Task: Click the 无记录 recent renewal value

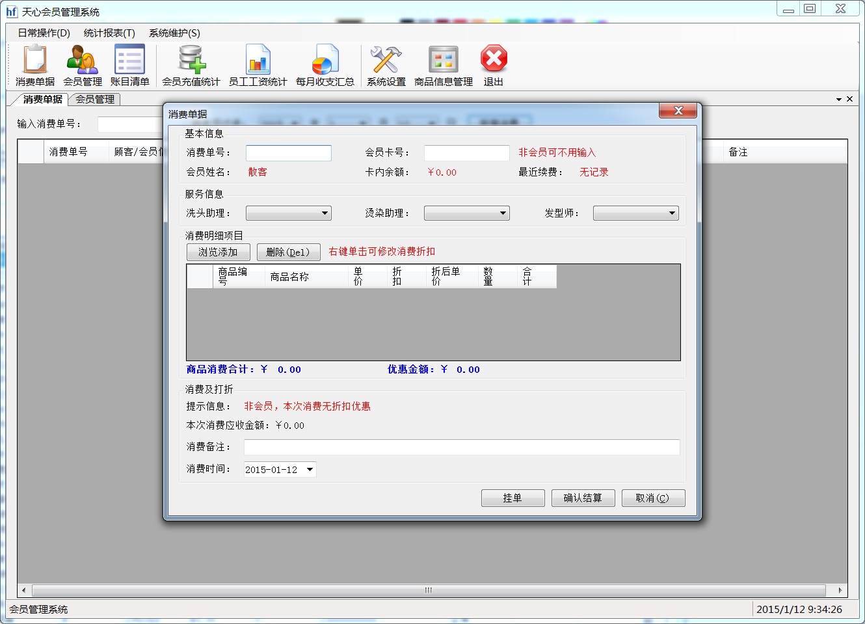Action: [594, 172]
